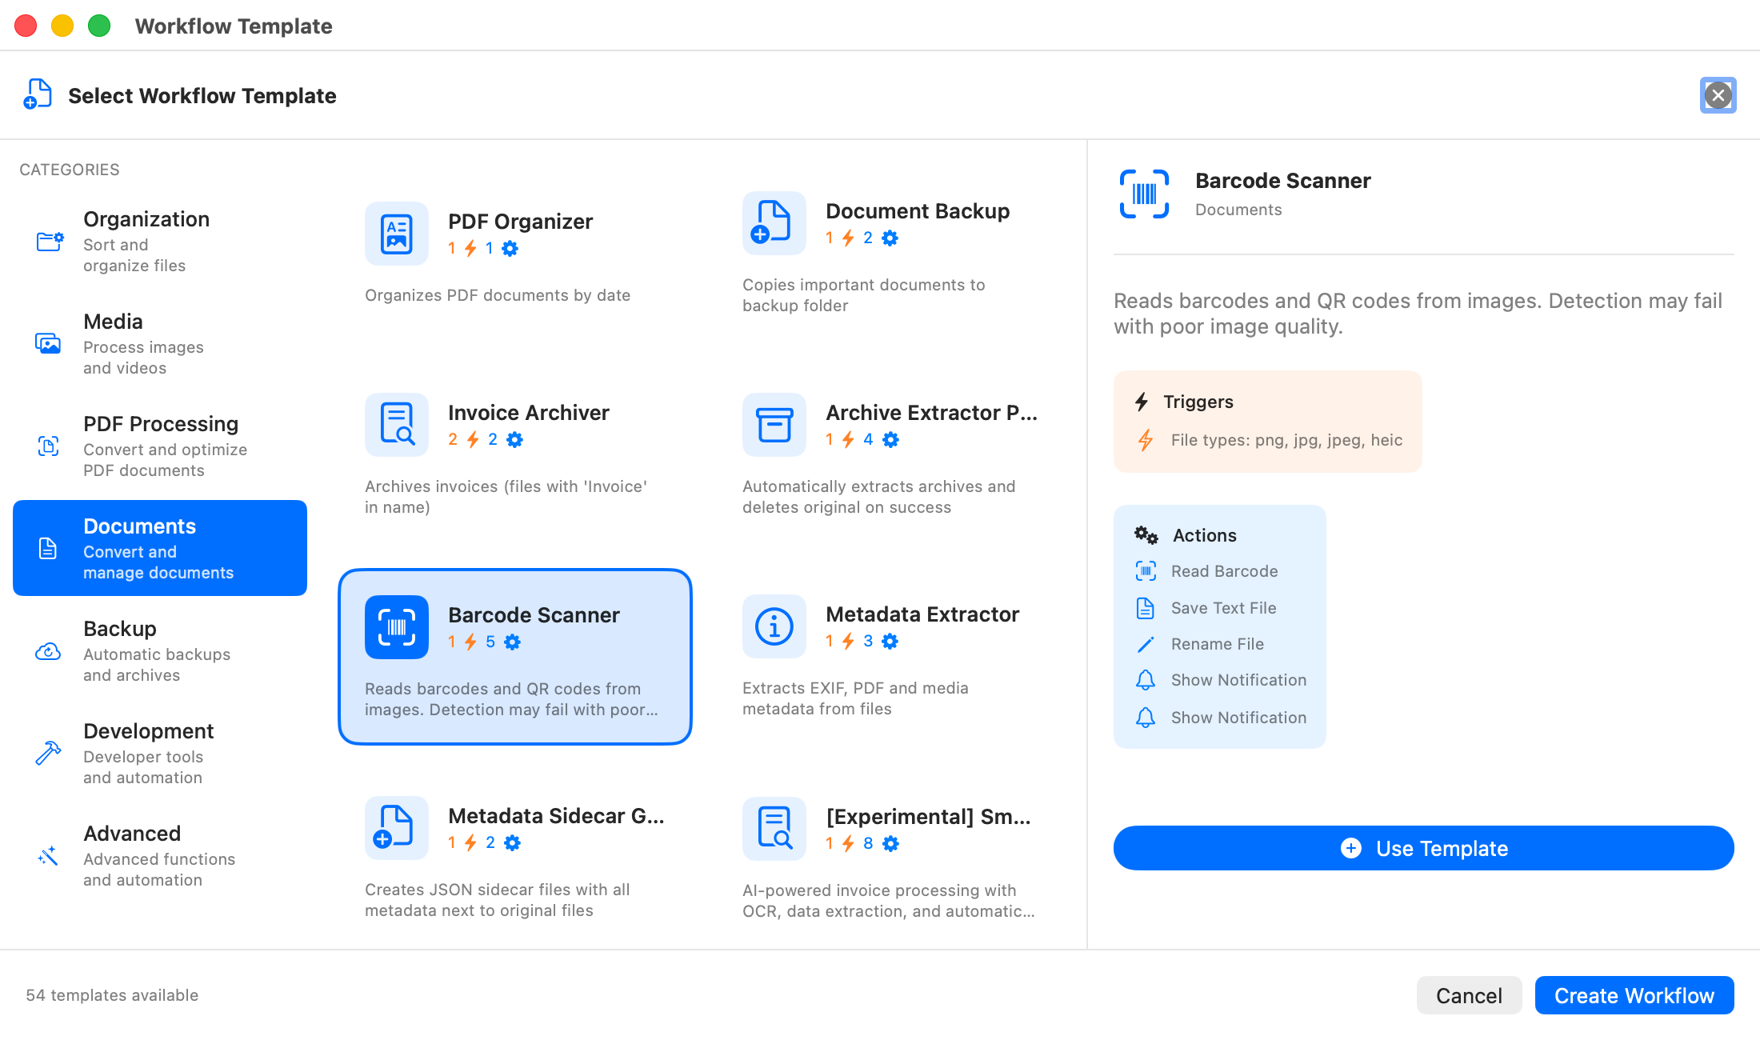Click the Create Workflow button
Viewport: 1760px width, 1040px height.
[1634, 995]
